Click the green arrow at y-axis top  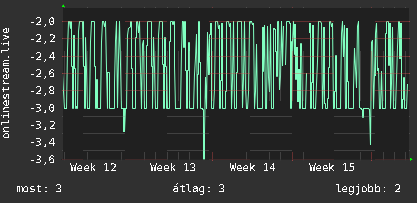(x=63, y=6)
